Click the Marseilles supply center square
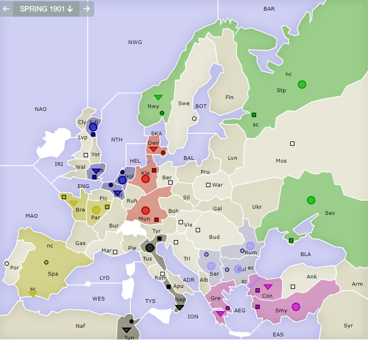 click(x=115, y=252)
